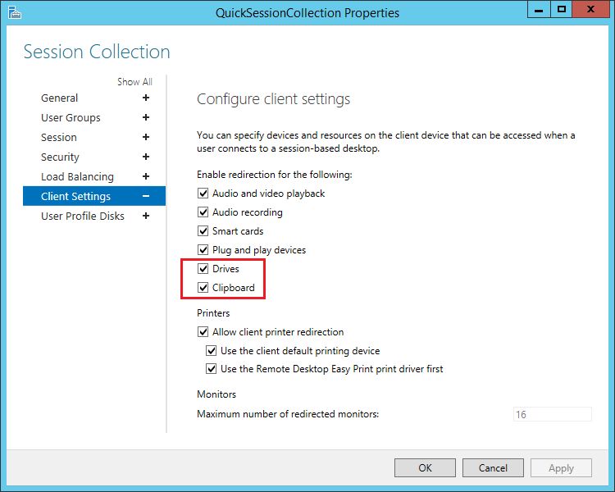Screen dimensions: 615x492
Task: Disable Drives redirection checkbox
Action: 203,268
